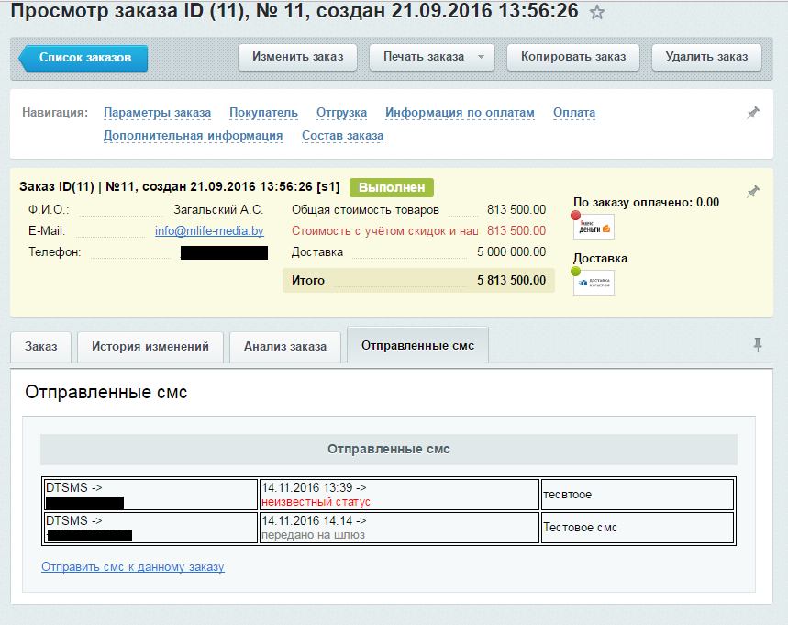Click the Копировать заказ button
Viewport: 788px width, 625px height.
coord(573,57)
